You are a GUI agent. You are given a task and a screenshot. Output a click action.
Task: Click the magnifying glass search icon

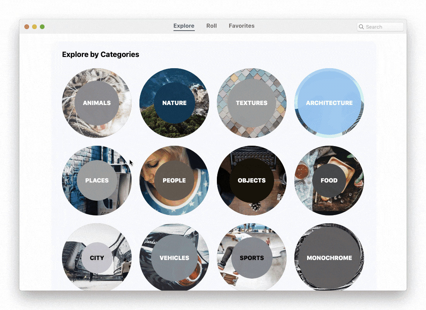click(361, 27)
